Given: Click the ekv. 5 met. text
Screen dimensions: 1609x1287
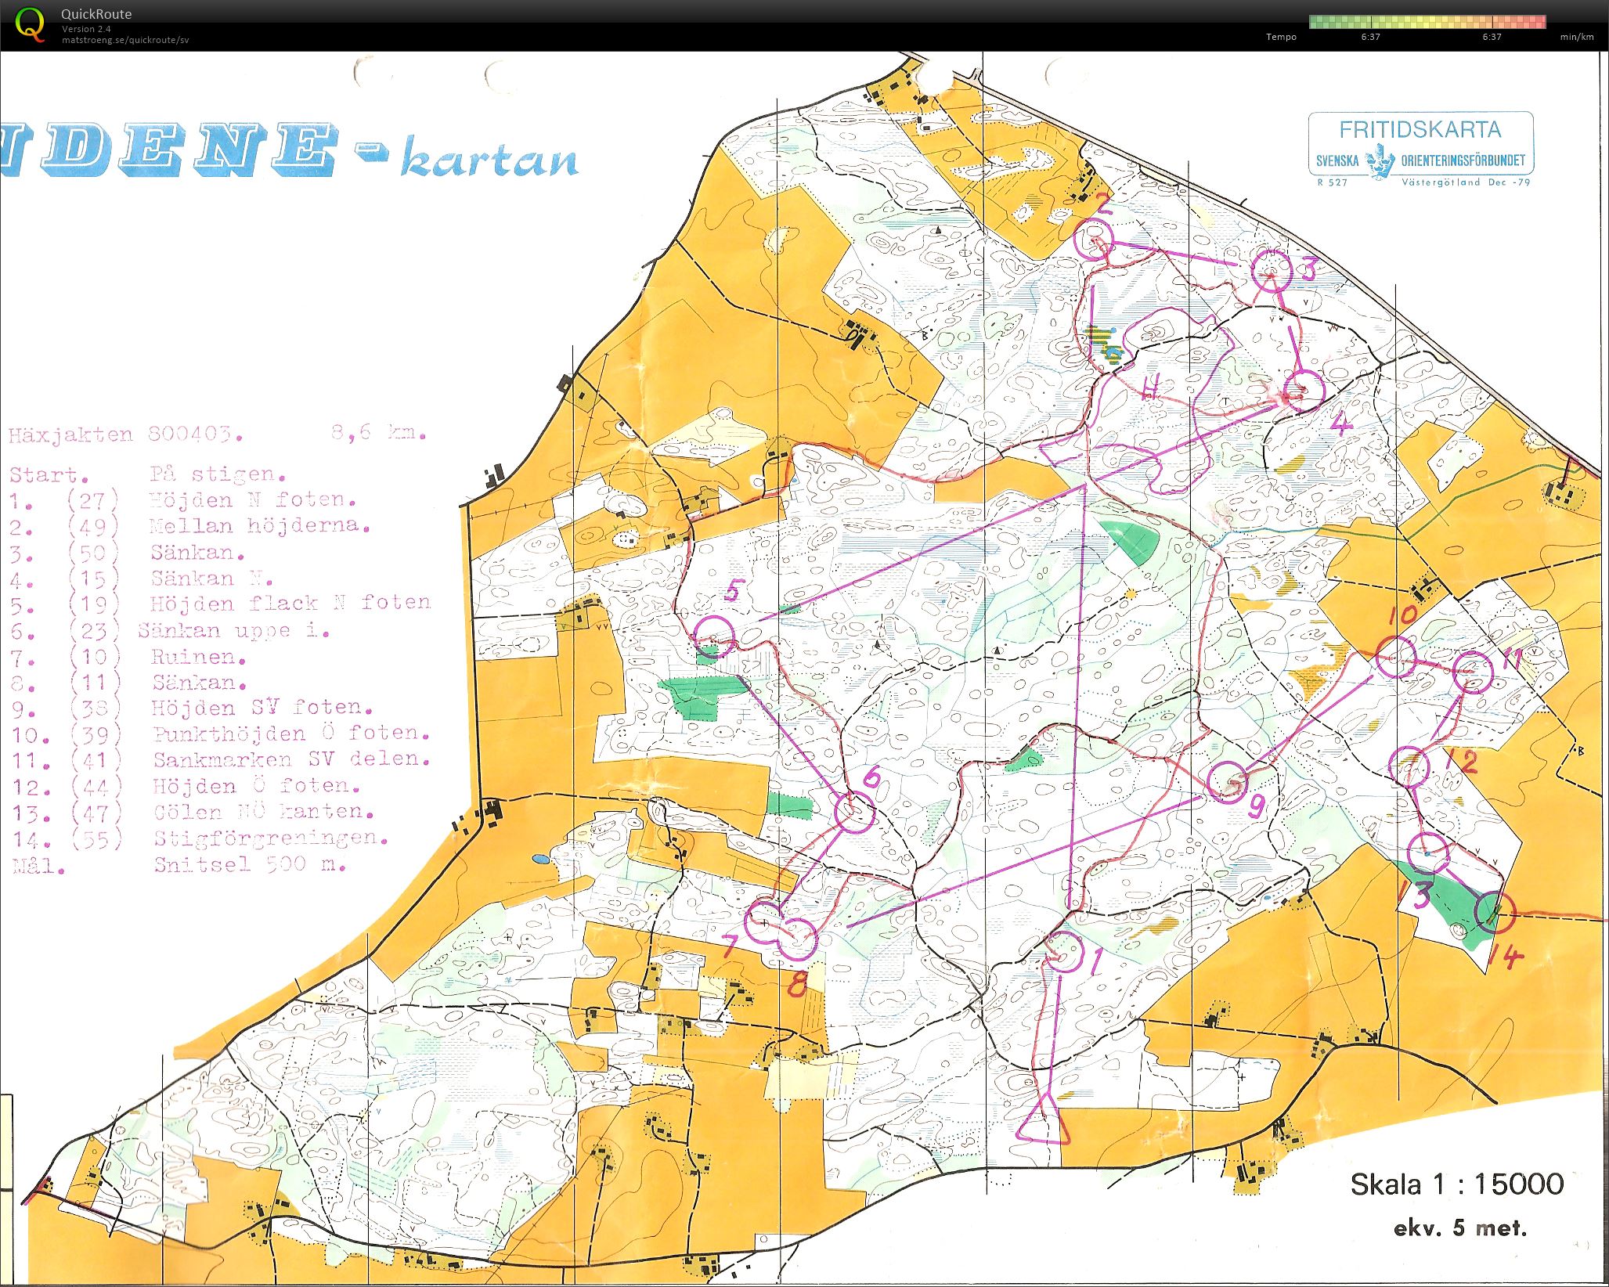Looking at the screenshot, I should point(1460,1228).
